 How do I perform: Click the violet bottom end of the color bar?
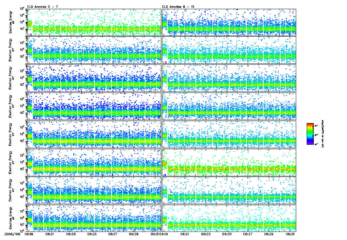[310, 144]
